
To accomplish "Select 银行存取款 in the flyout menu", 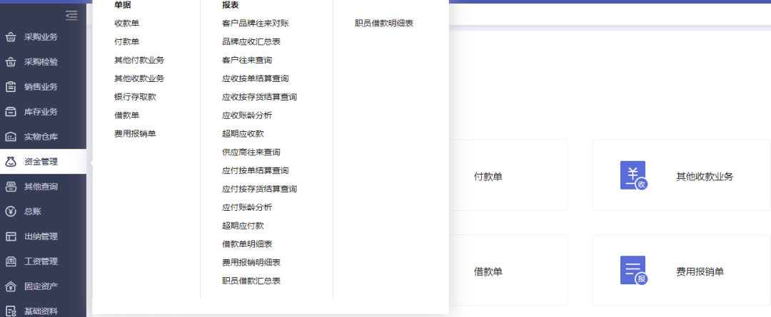I will click(x=135, y=97).
